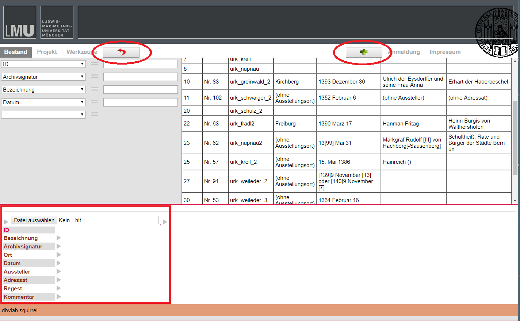Click gray arrow right of file text field
Viewport: 520px width, 321px height.
[165, 222]
